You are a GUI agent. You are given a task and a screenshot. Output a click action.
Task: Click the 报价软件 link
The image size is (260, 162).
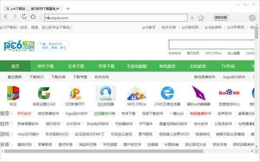(x=53, y=124)
